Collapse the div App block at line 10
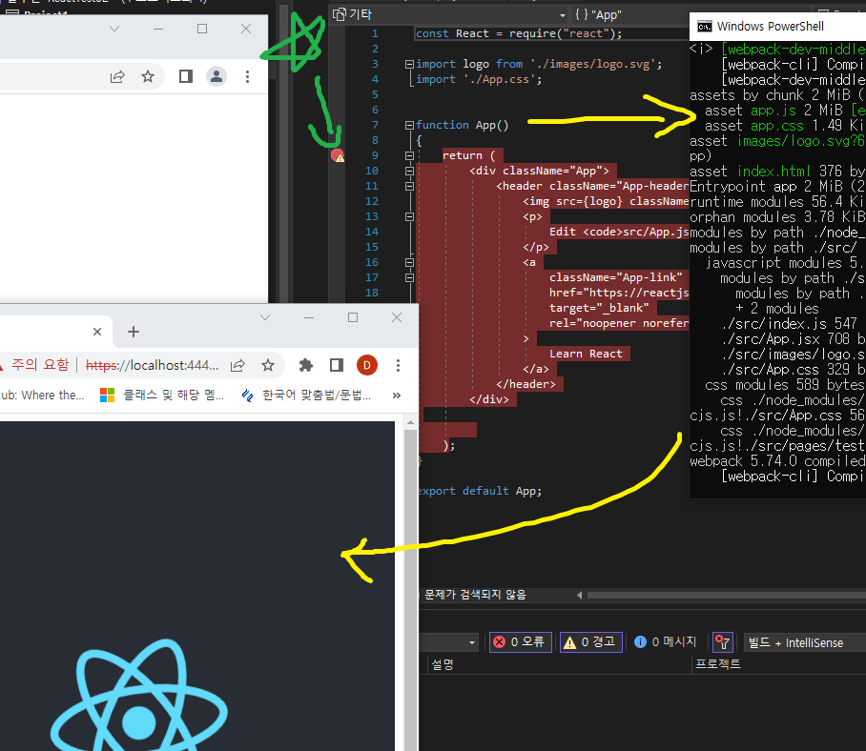Viewport: 866px width, 751px height. click(x=409, y=171)
